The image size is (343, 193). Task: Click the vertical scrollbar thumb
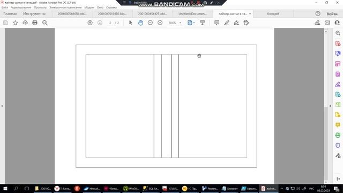[326, 143]
